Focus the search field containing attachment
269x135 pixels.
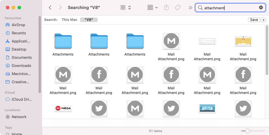[x=230, y=8]
